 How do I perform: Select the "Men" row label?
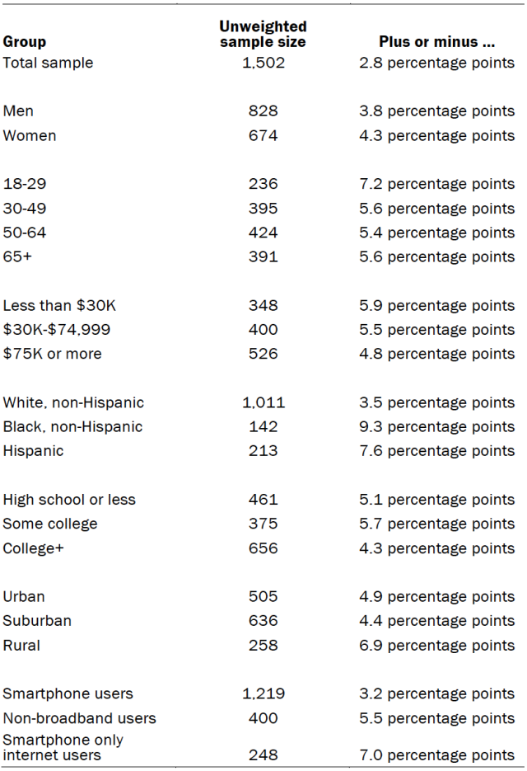coord(19,111)
